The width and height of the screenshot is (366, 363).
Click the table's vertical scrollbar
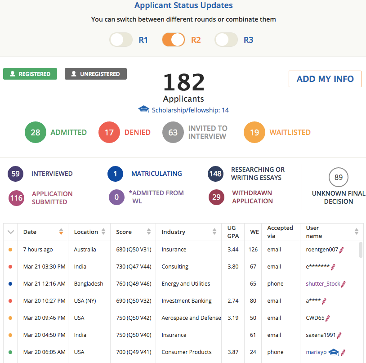361,250
